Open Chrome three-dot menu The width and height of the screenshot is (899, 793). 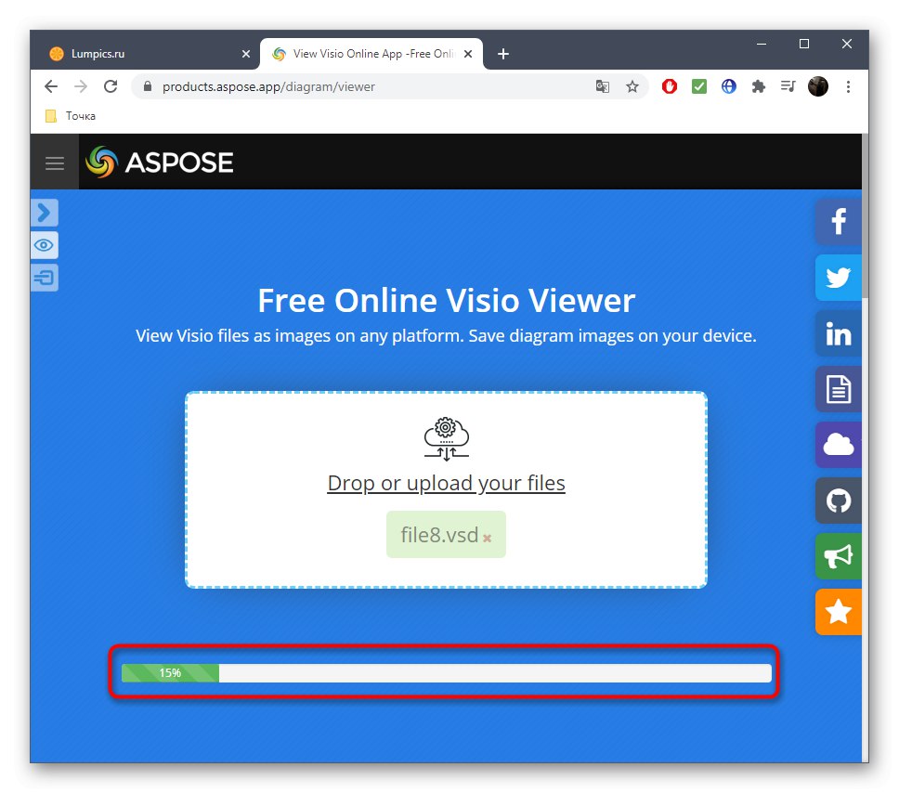(848, 86)
